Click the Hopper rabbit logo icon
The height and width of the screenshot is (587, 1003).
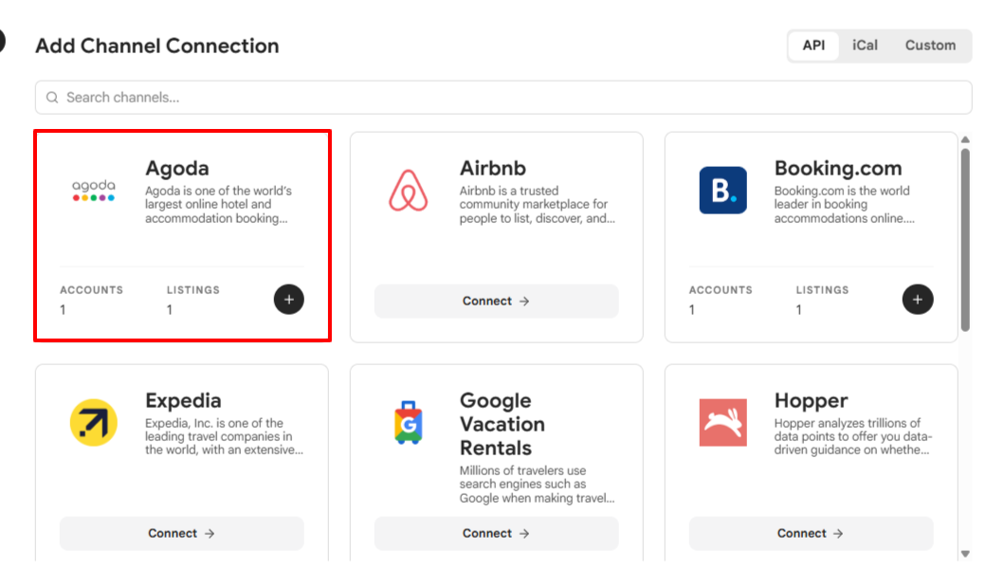pos(722,423)
